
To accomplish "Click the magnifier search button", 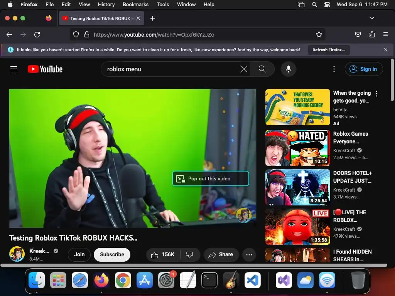I will tap(262, 69).
